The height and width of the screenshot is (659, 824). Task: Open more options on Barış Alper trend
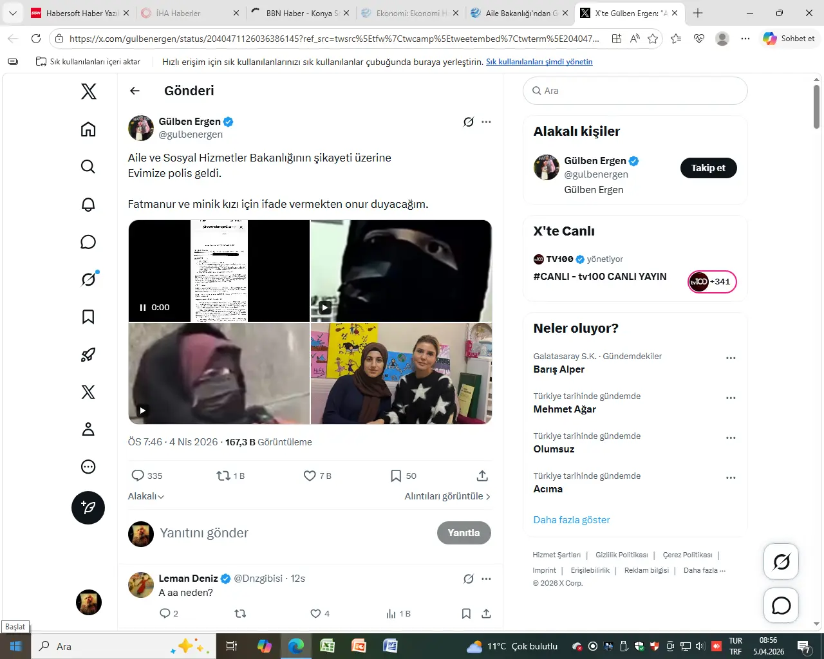pos(731,358)
